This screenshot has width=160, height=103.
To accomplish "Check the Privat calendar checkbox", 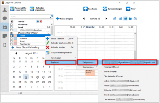I will [x=11, y=41].
